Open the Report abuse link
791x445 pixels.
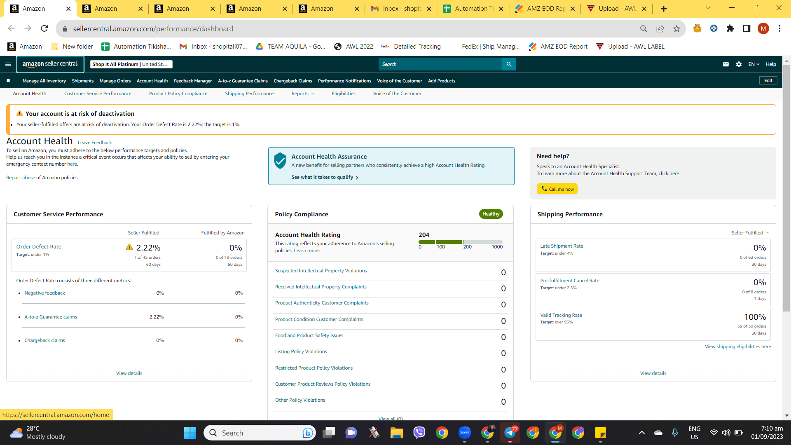(21, 178)
